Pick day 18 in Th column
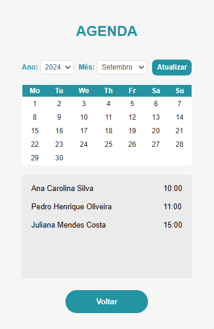 (108, 131)
